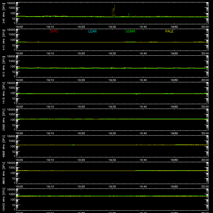This screenshot has width=213, height=213.
Task: Click the 100 tick label on 610 MHz axis
Action: [x=13, y=67]
